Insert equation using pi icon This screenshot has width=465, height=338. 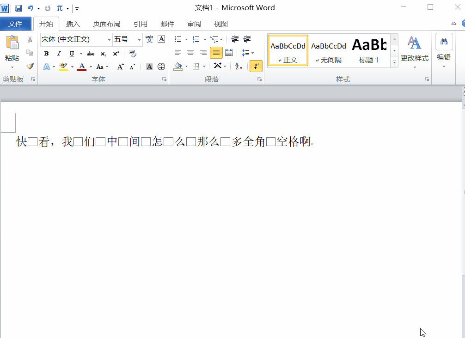[60, 8]
